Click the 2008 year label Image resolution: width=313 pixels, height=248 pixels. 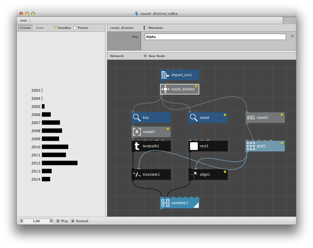pyautogui.click(x=36, y=131)
